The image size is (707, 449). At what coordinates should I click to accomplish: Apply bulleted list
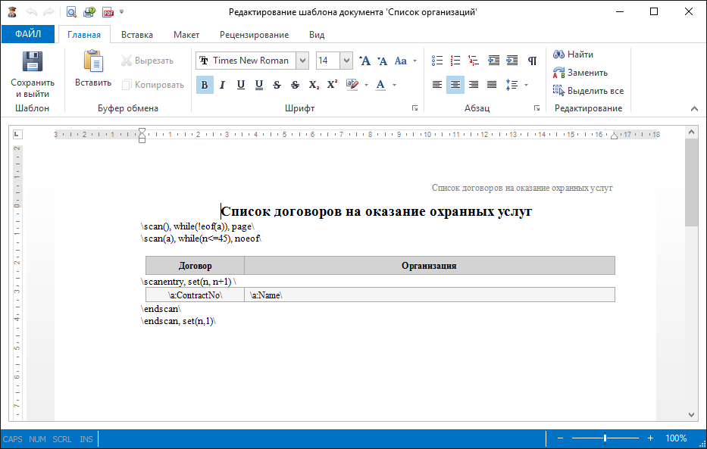tap(437, 61)
